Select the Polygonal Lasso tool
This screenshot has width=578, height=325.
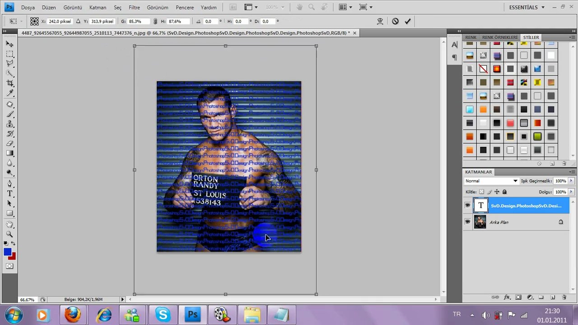(9, 63)
